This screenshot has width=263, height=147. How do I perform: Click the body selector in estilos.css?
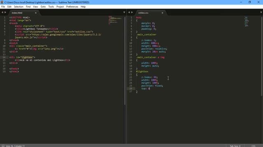[x=139, y=18]
